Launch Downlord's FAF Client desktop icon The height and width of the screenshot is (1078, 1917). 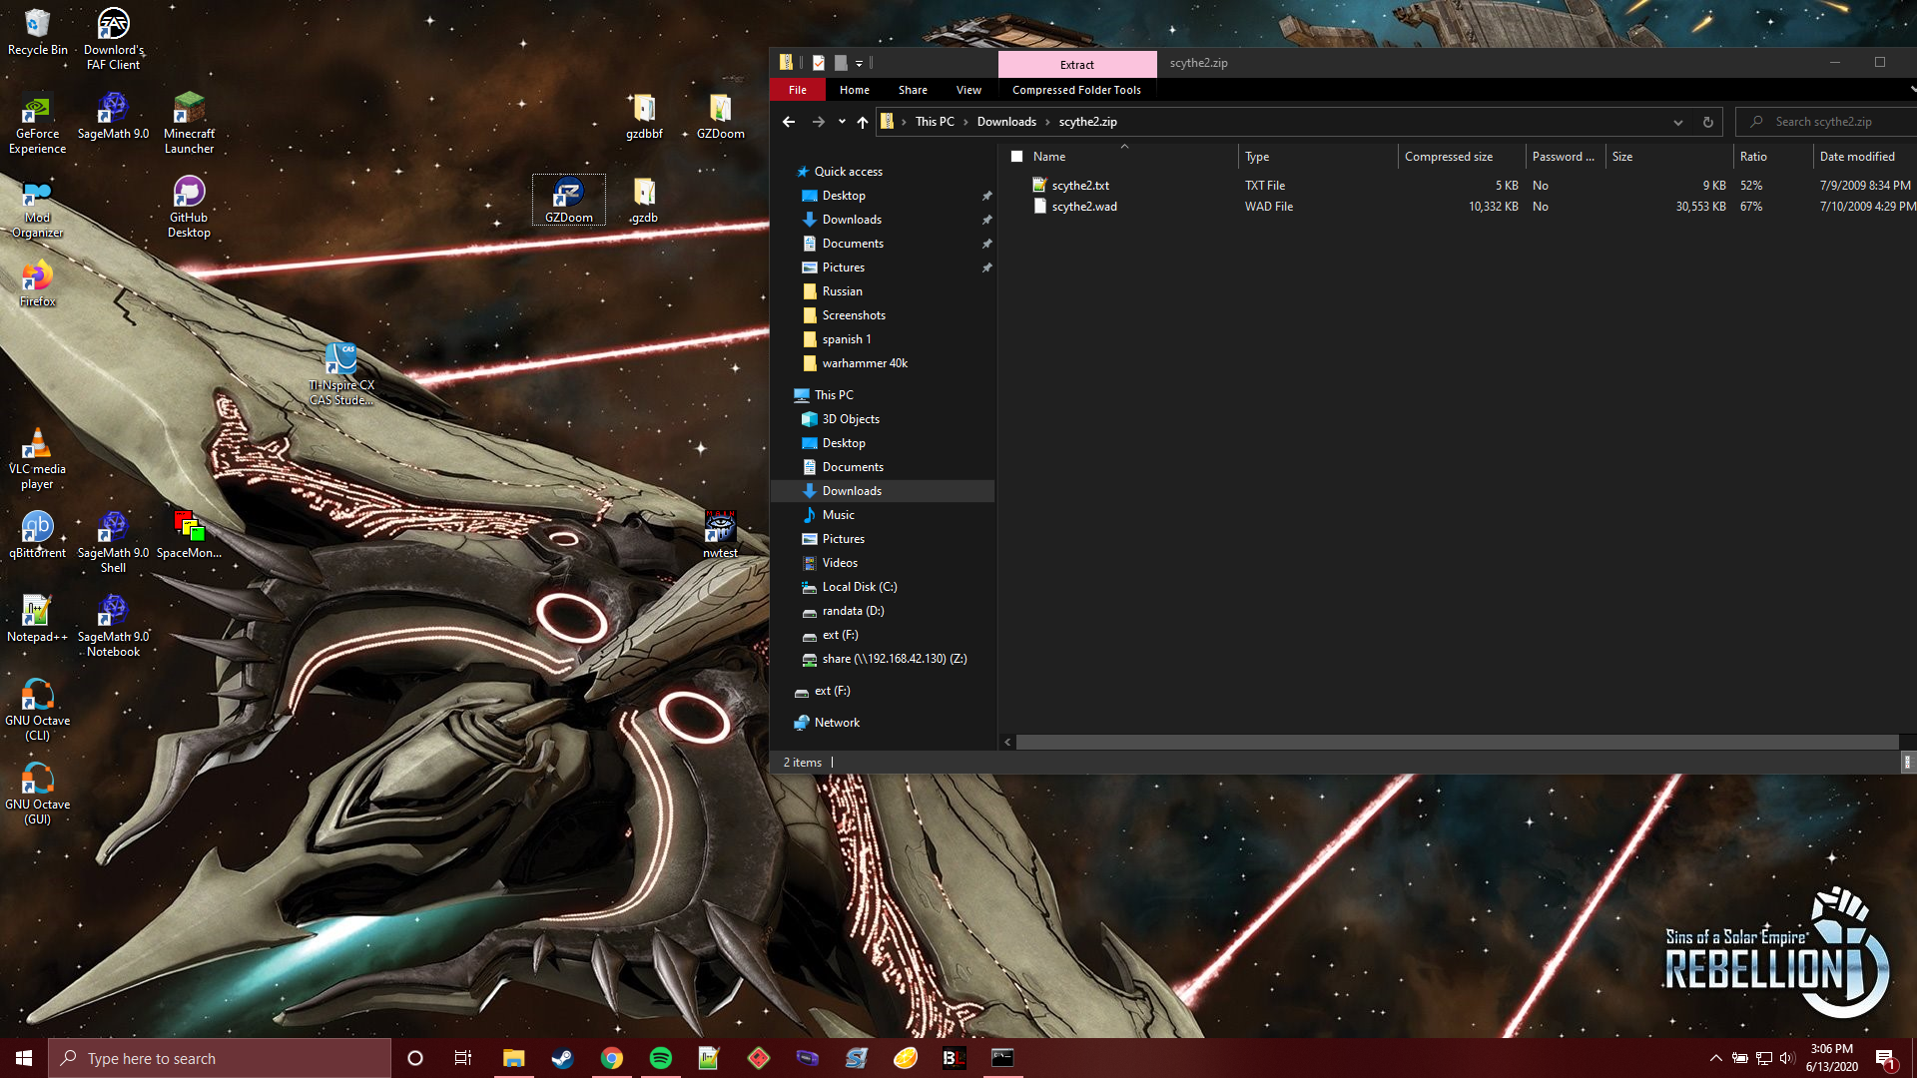[113, 39]
